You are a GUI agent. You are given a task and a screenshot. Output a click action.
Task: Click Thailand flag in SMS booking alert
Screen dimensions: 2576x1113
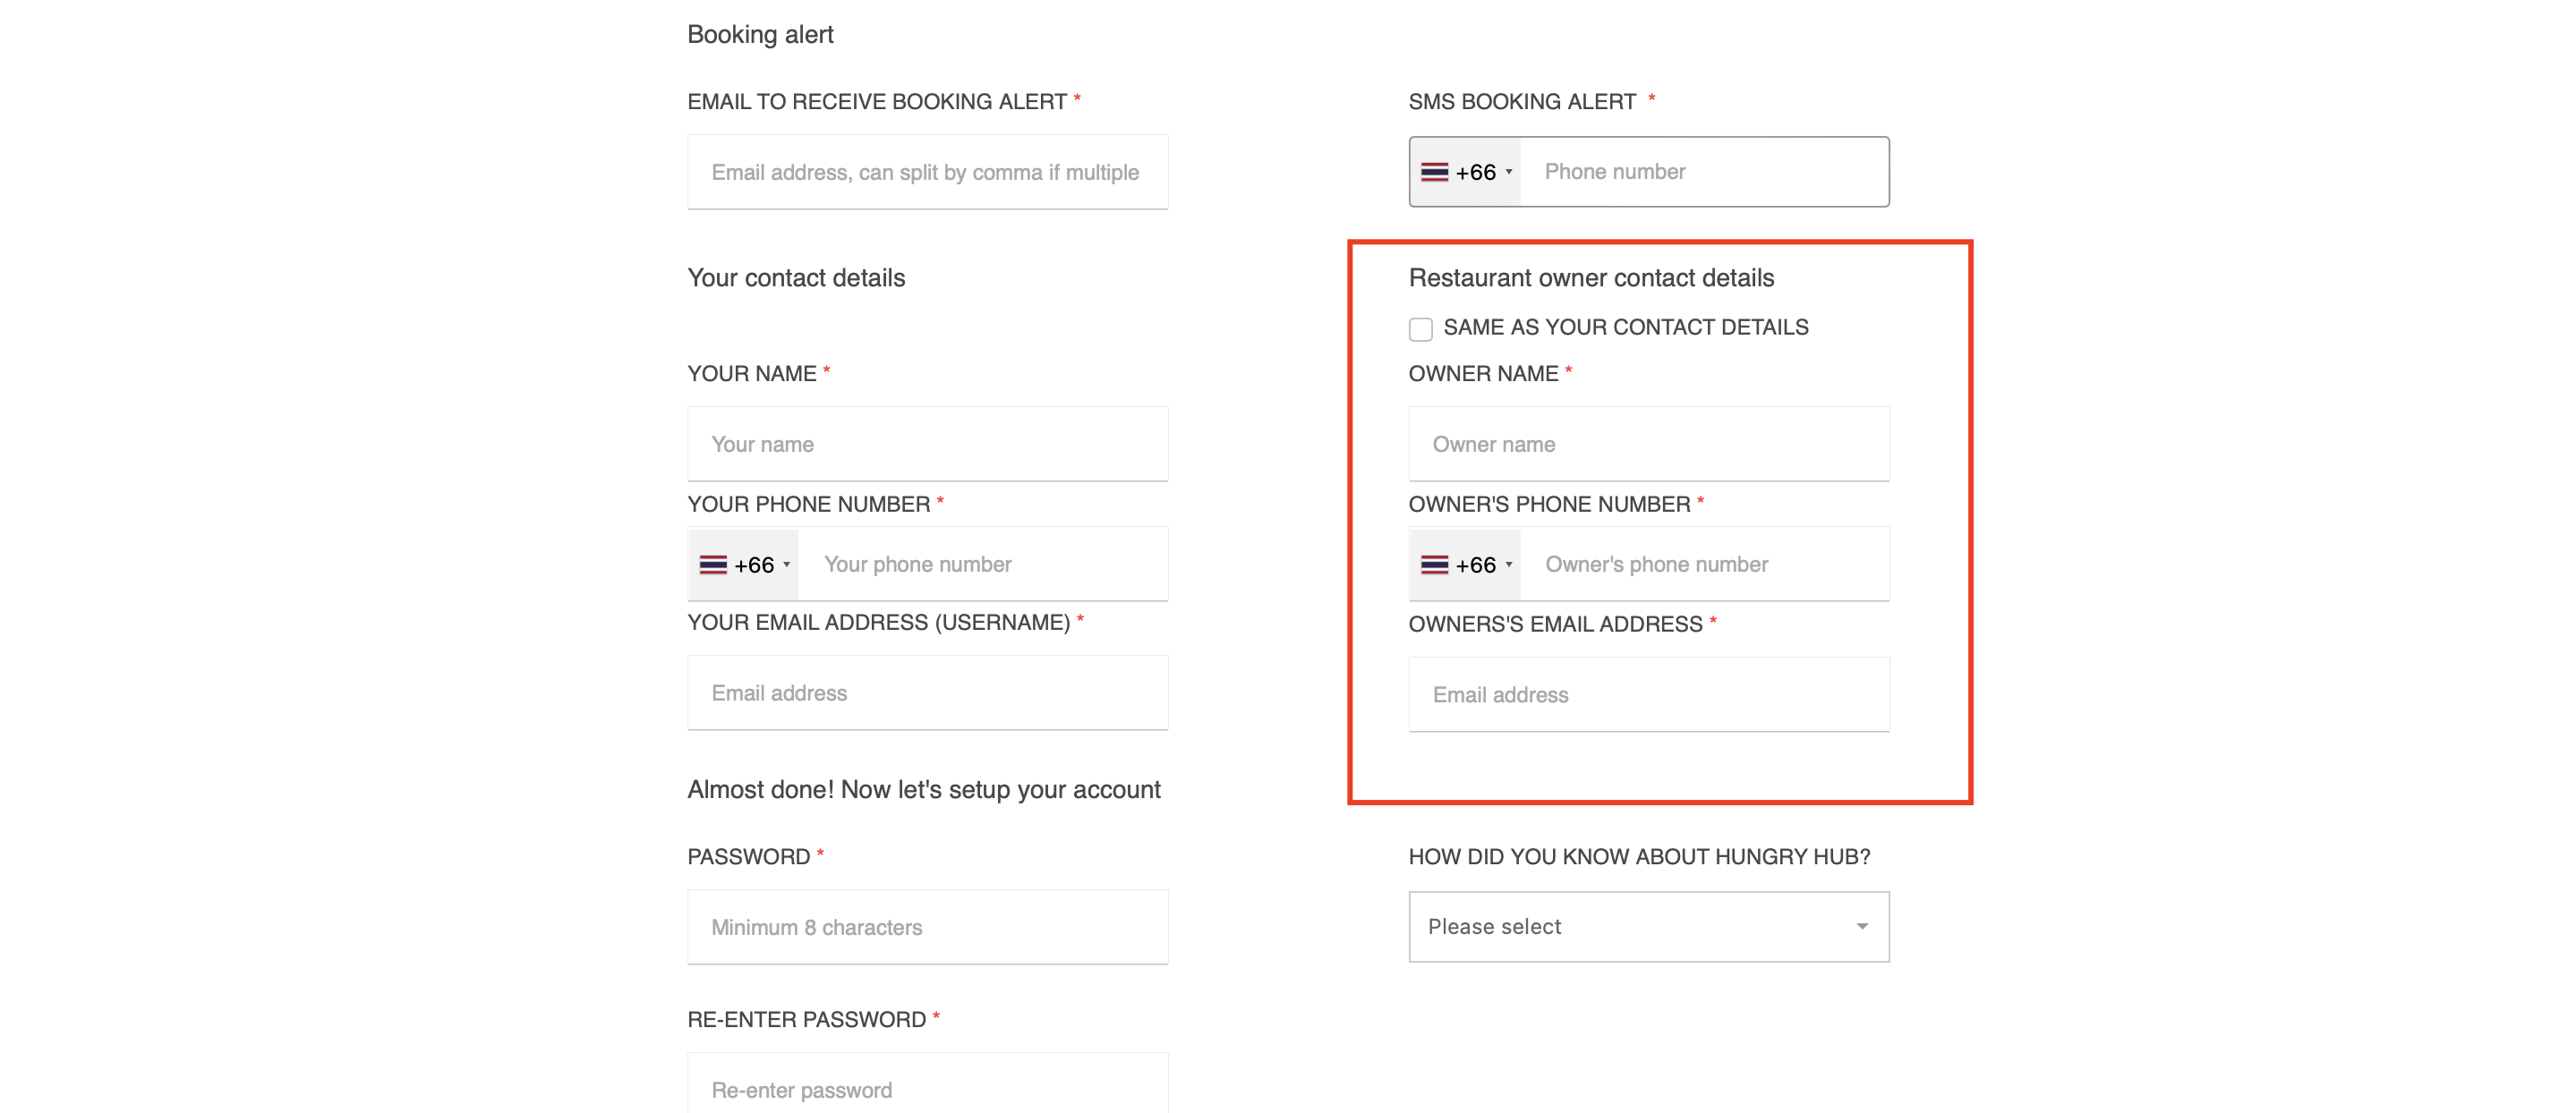click(1434, 172)
